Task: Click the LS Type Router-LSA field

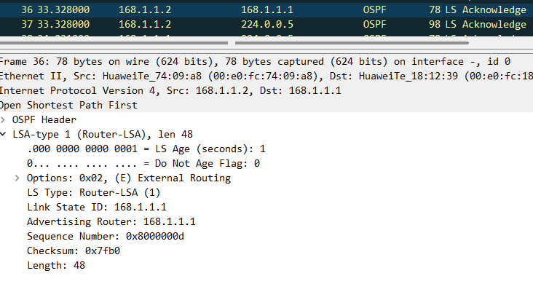Action: [93, 192]
